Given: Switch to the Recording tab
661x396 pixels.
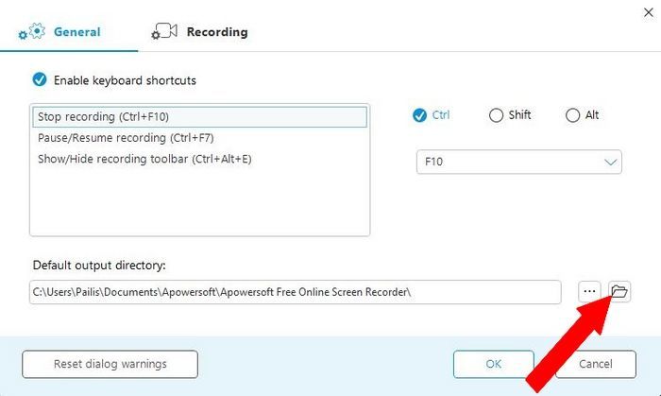Looking at the screenshot, I should click(216, 31).
